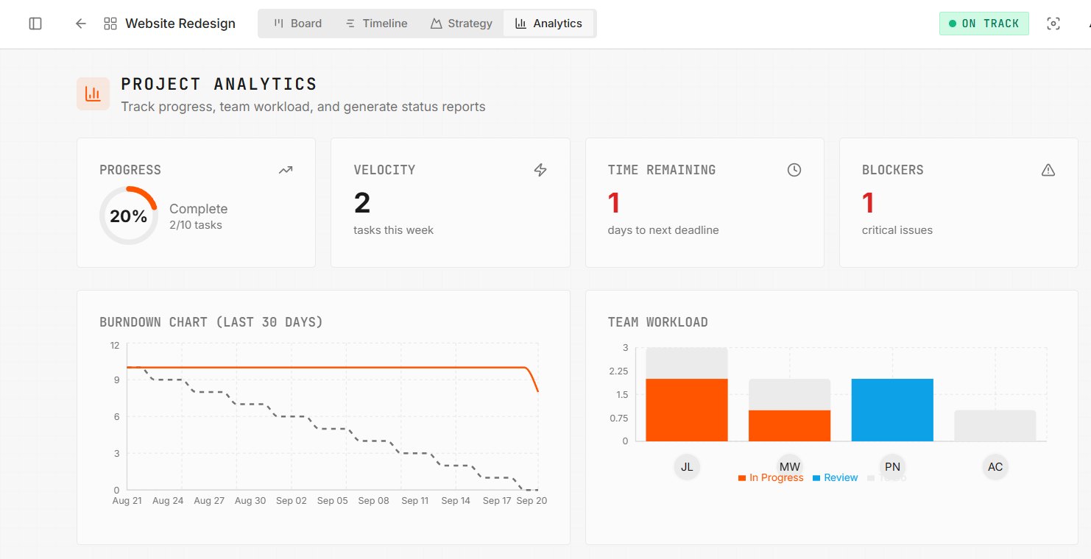Go back using the left arrow

point(81,24)
